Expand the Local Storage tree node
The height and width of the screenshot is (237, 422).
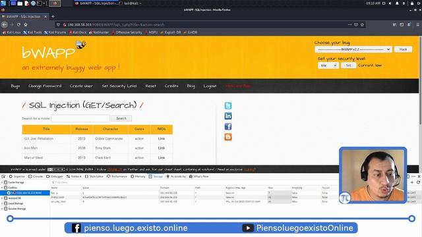click(2, 203)
